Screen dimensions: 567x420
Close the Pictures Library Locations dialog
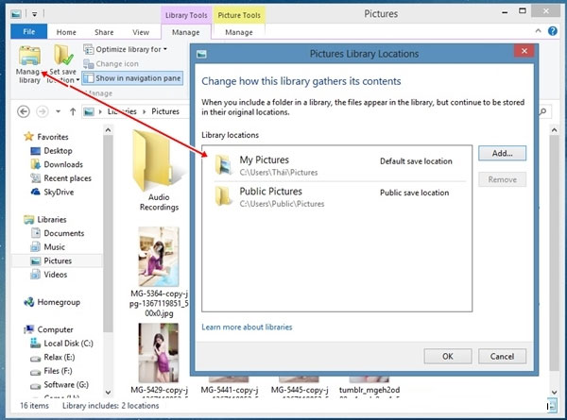(524, 51)
